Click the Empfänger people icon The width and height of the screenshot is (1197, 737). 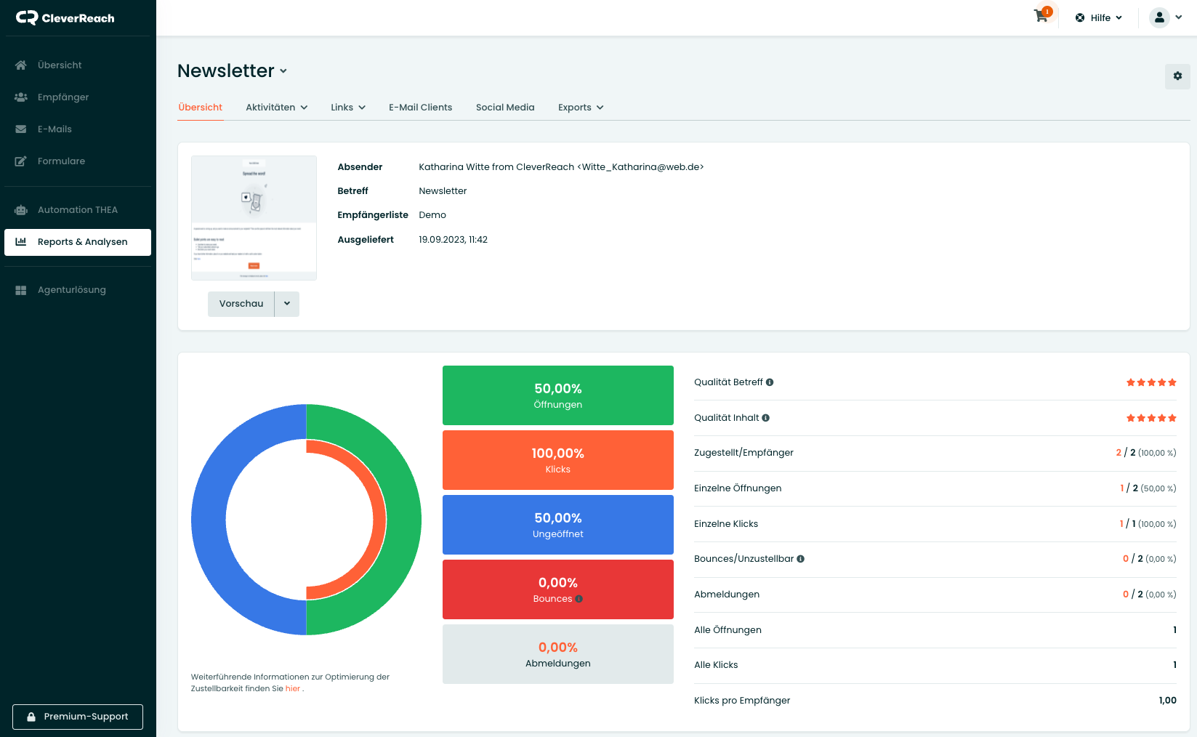coord(21,97)
